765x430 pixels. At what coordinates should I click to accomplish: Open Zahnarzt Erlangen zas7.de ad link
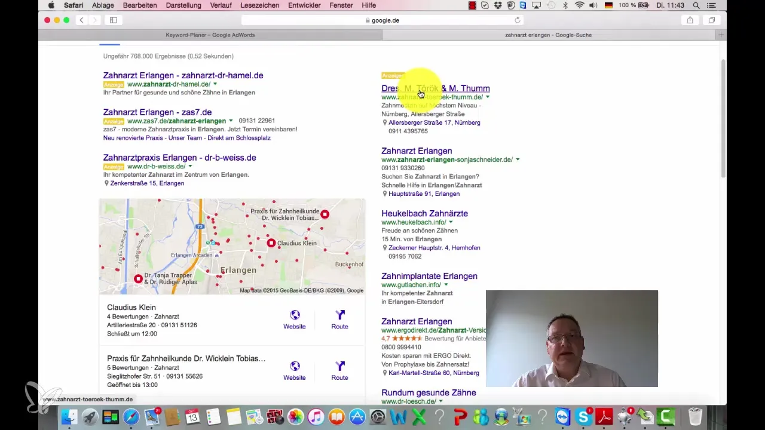coord(157,112)
